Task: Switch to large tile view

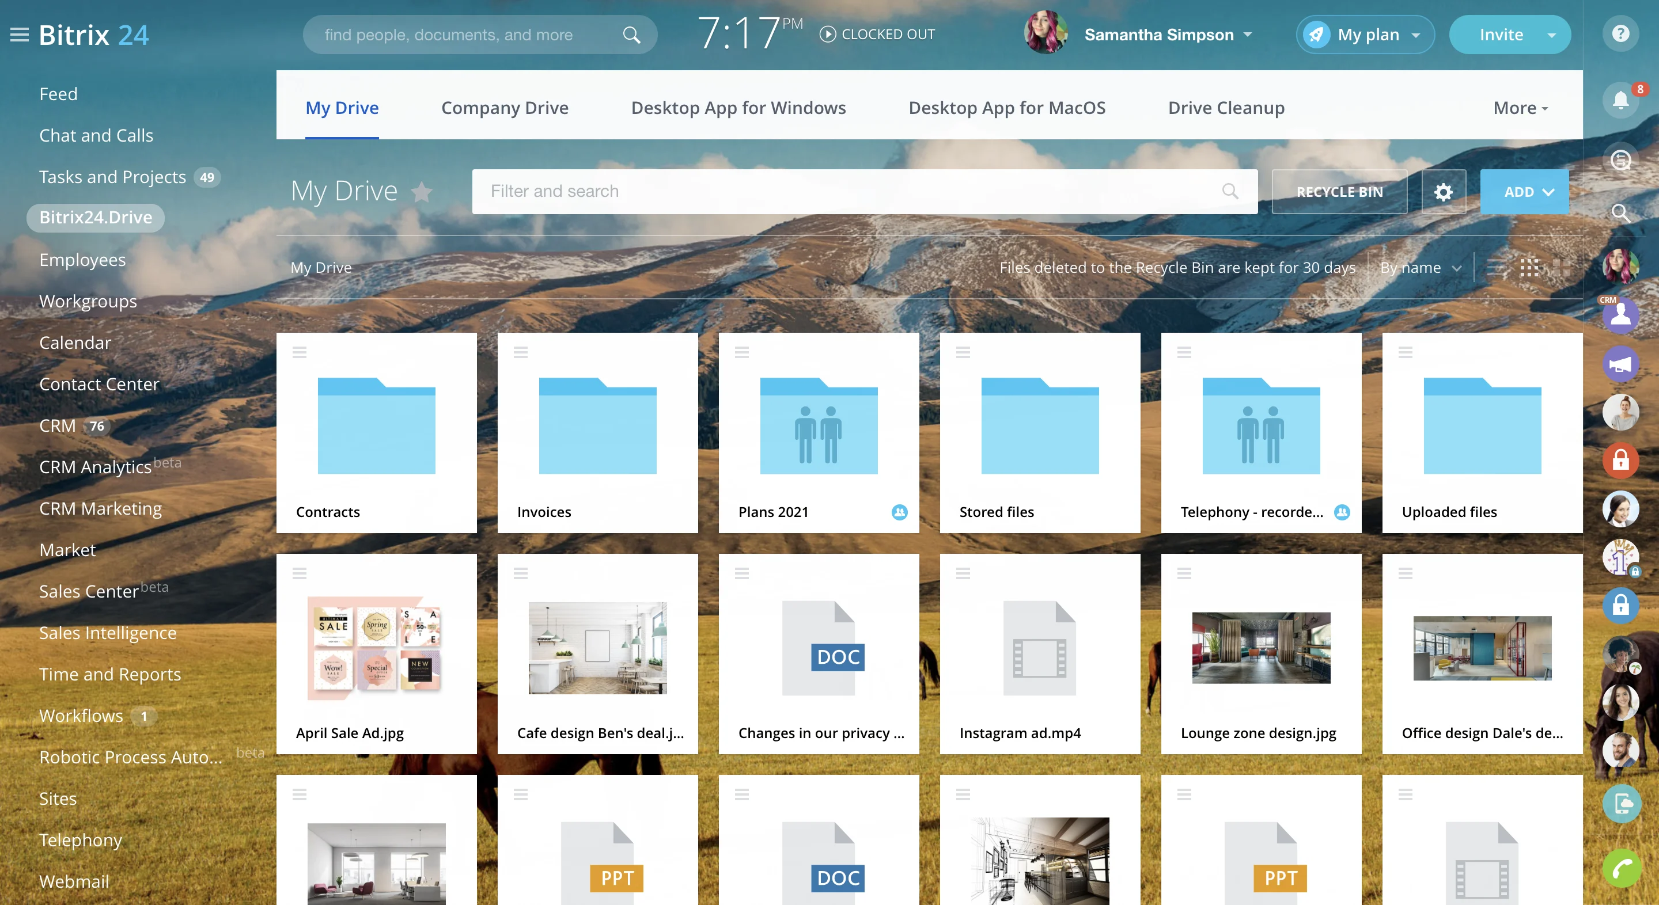Action: click(1561, 267)
